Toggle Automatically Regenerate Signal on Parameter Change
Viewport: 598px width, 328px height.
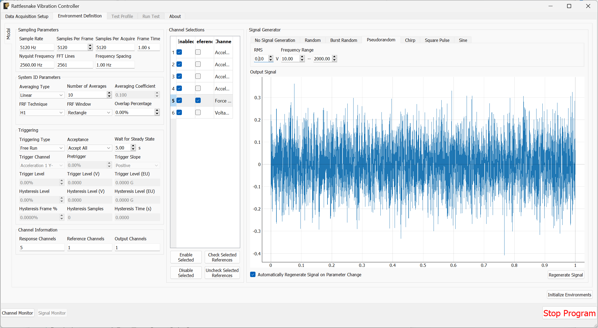[x=253, y=274]
